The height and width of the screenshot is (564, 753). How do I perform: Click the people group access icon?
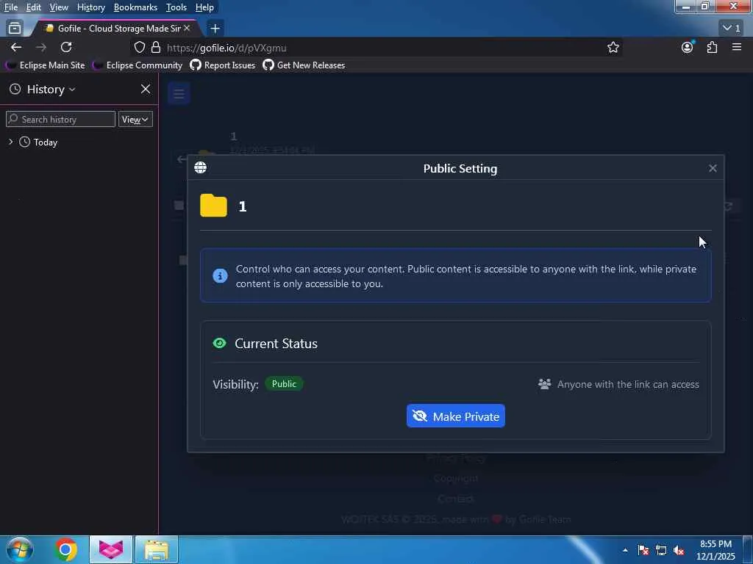[544, 384]
